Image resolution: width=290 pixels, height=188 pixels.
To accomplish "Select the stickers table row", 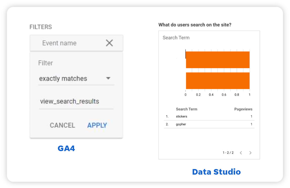I will (x=182, y=116).
